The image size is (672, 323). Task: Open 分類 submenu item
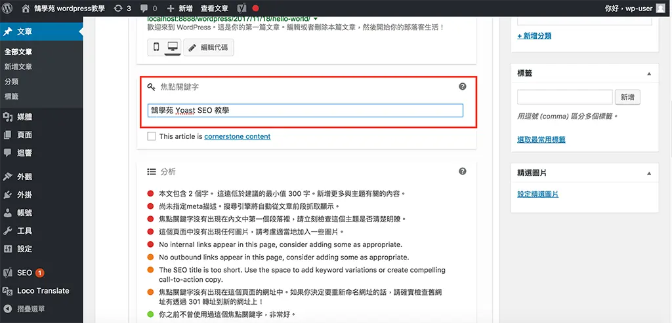pyautogui.click(x=12, y=82)
